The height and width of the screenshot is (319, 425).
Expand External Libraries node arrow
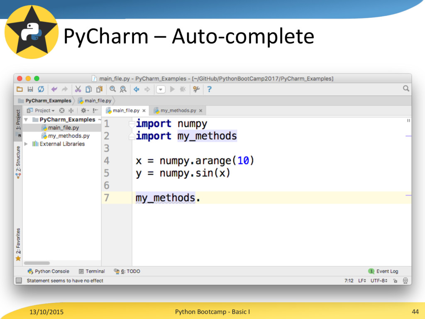26,144
